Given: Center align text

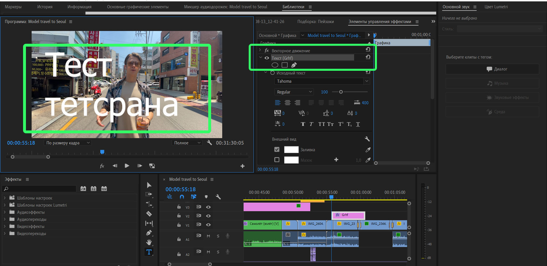Looking at the screenshot, I should (288, 103).
